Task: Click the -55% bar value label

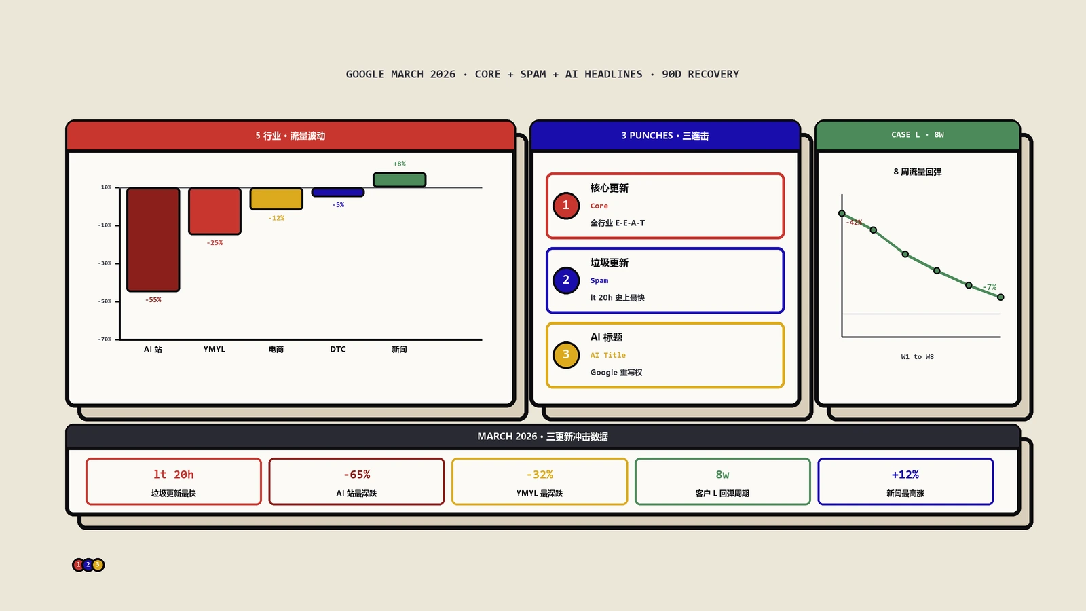Action: tap(153, 300)
